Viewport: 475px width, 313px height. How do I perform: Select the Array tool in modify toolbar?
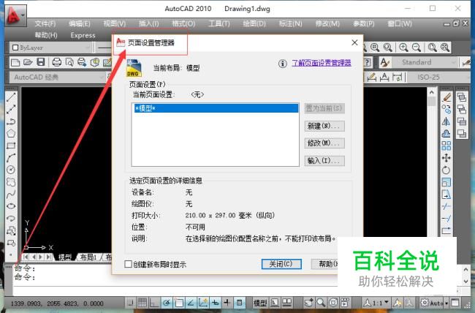pyautogui.click(x=446, y=146)
